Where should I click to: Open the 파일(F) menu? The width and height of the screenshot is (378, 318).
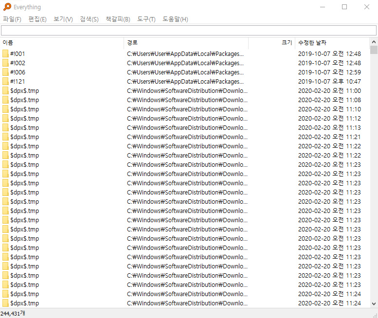click(12, 19)
